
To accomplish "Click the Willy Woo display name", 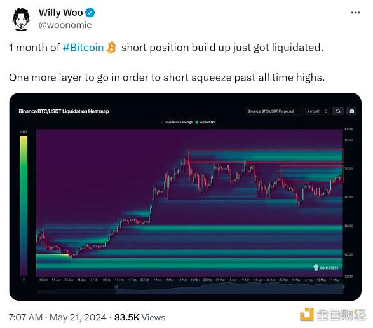I will pyautogui.click(x=60, y=12).
